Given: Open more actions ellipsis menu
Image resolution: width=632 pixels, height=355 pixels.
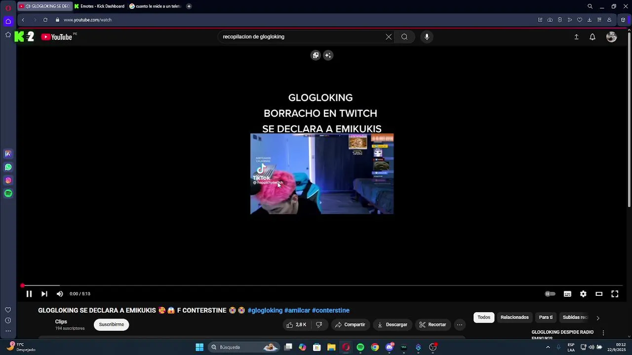Looking at the screenshot, I should [460, 325].
